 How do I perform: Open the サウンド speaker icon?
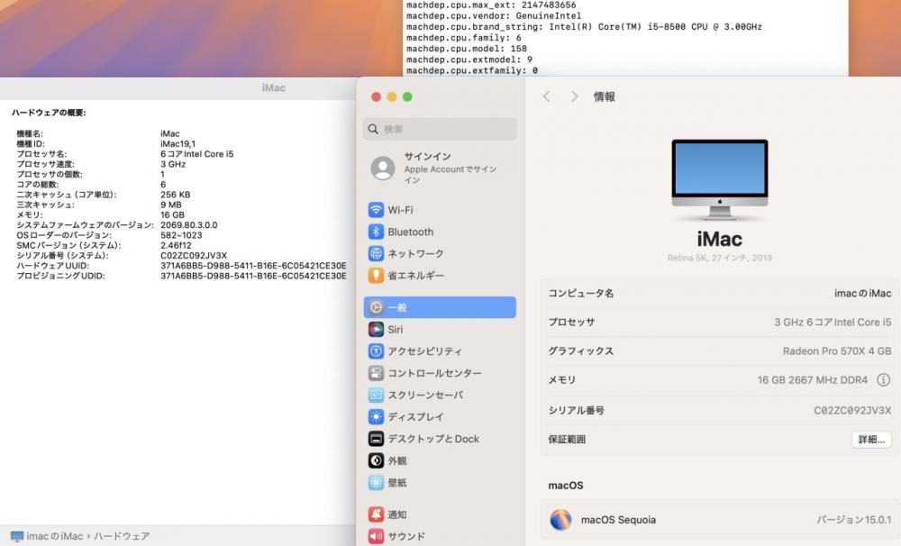pos(376,536)
